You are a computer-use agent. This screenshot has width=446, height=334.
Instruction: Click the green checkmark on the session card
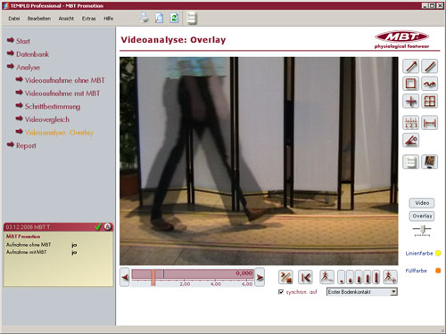point(98,227)
